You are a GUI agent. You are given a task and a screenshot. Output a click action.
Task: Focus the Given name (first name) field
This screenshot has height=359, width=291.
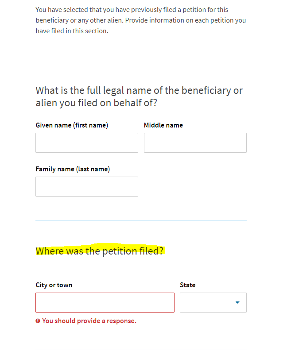click(x=87, y=143)
